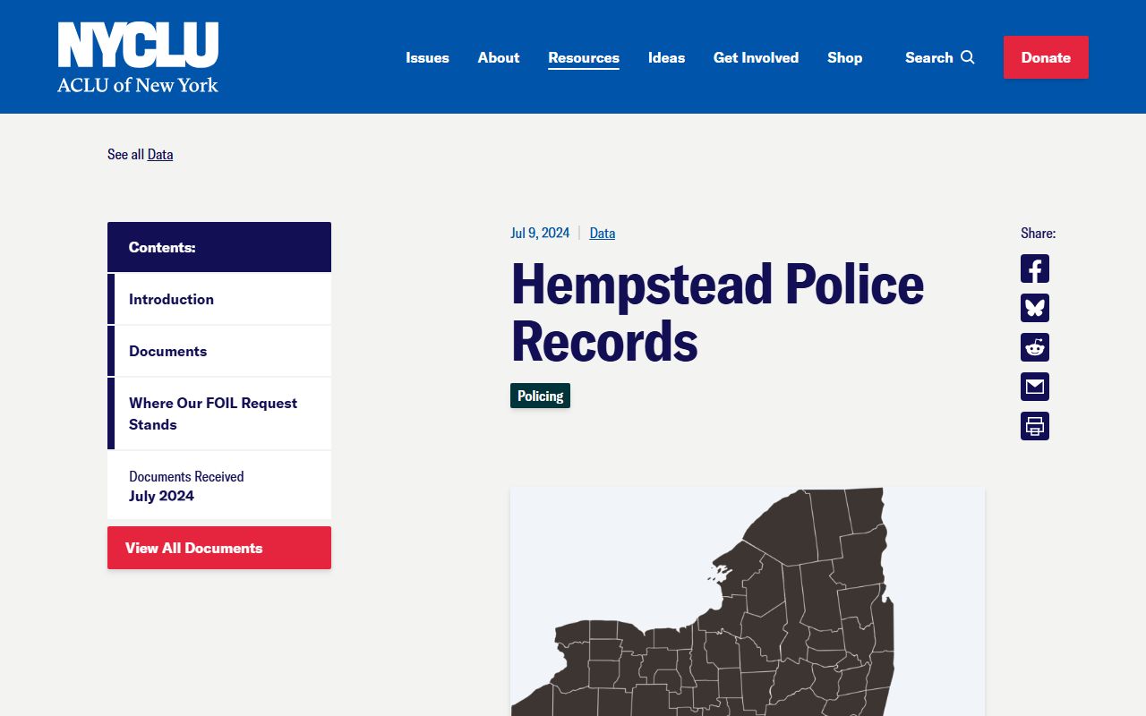
Task: Go to NYCLU homepage via logo
Action: click(x=138, y=57)
